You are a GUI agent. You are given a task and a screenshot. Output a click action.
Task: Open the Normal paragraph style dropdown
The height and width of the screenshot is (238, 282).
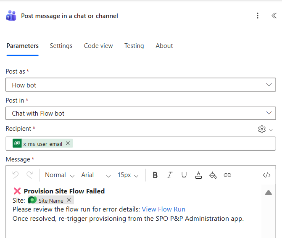point(60,175)
